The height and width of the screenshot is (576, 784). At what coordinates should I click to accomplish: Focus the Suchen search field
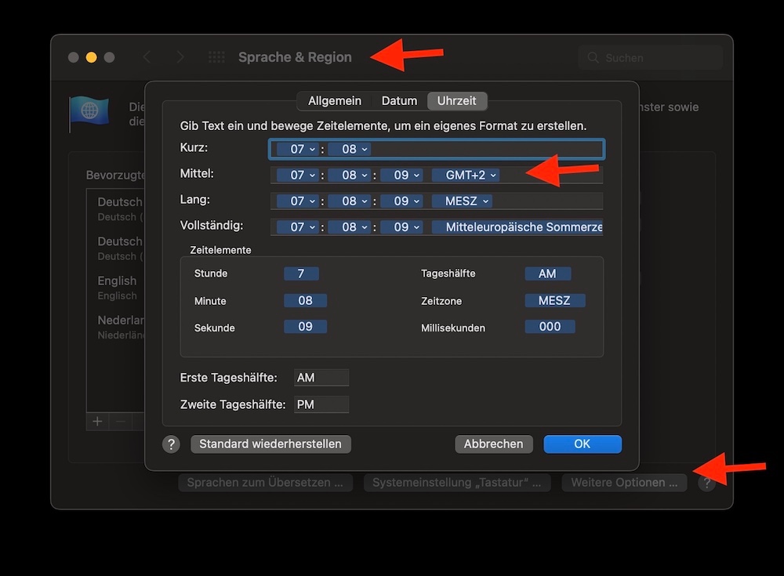(651, 57)
